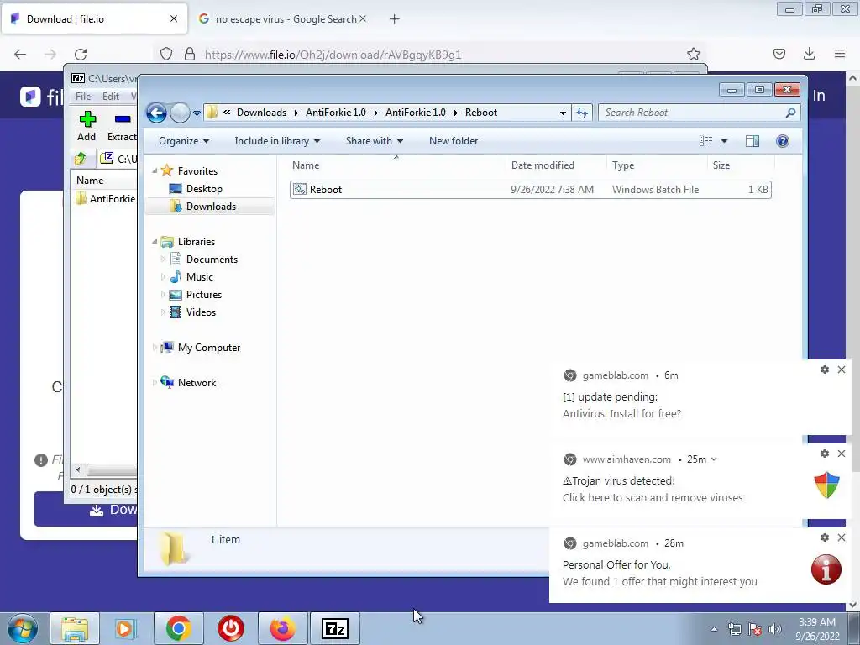Open the Music library

point(199,277)
